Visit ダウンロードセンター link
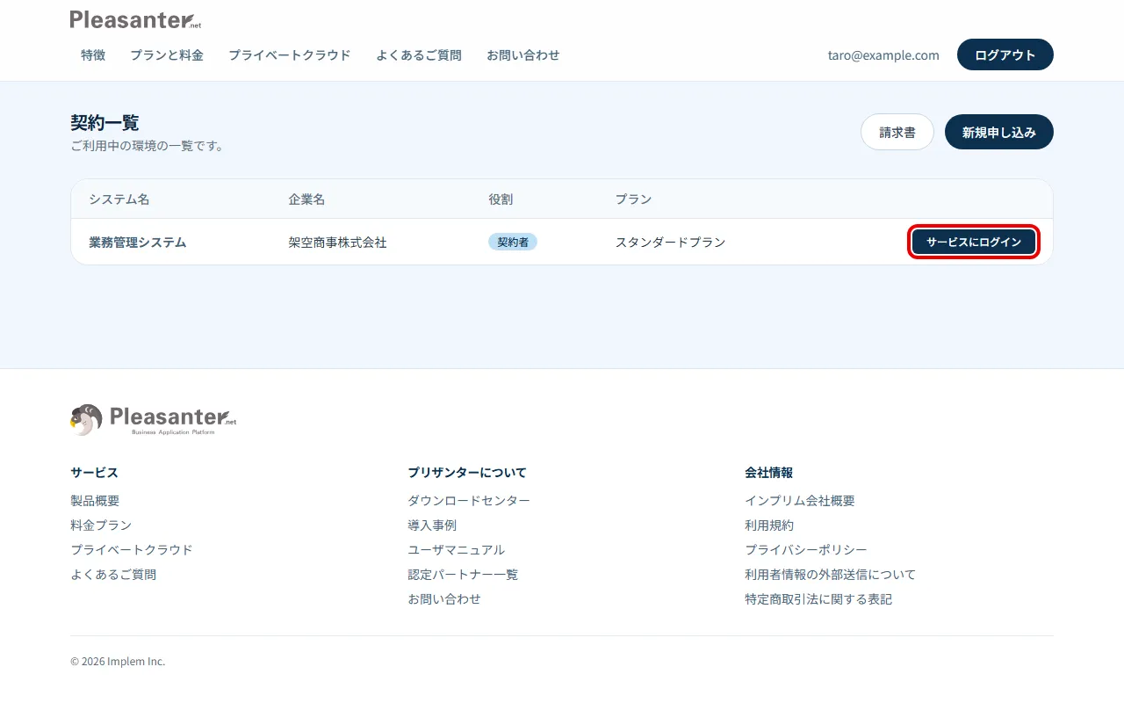 pos(469,500)
